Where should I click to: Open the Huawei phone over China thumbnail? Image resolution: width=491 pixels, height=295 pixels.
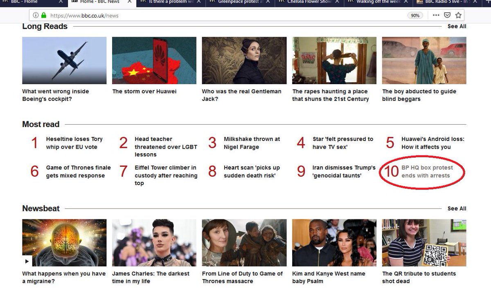tap(154, 60)
